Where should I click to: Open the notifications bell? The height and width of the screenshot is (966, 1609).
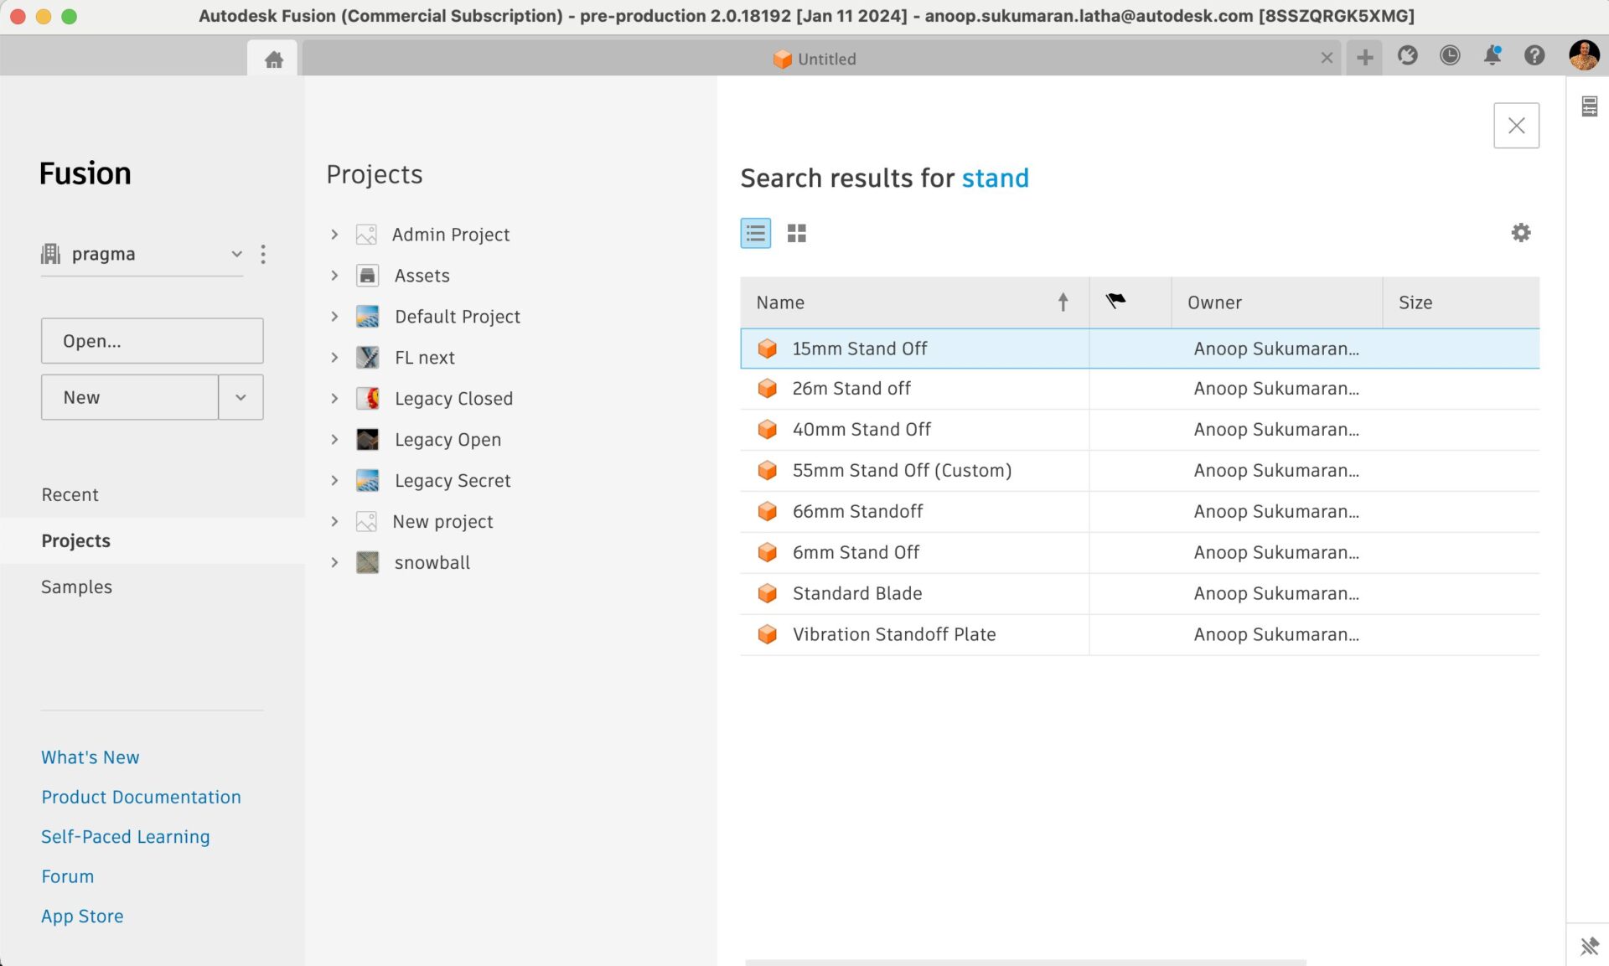coord(1492,55)
